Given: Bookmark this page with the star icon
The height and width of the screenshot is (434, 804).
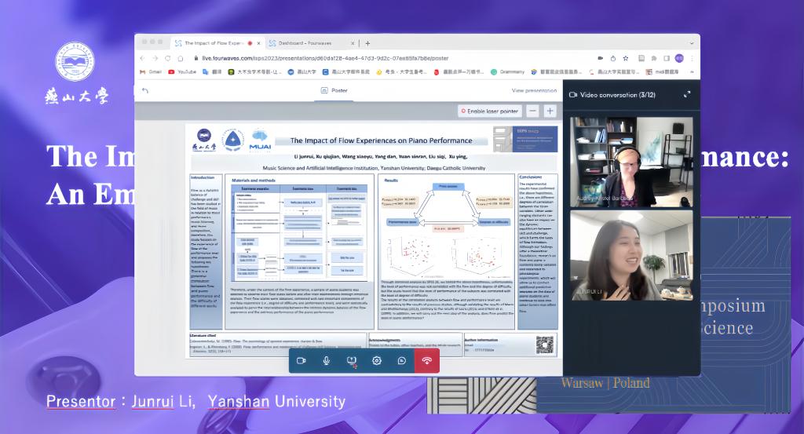Looking at the screenshot, I should [x=627, y=58].
